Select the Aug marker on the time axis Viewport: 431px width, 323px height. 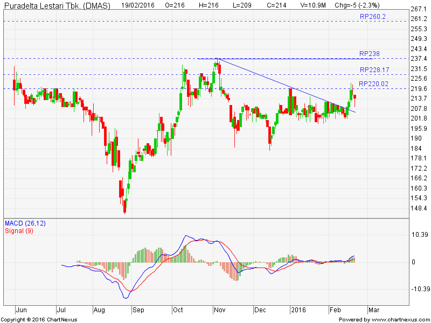pos(99,310)
